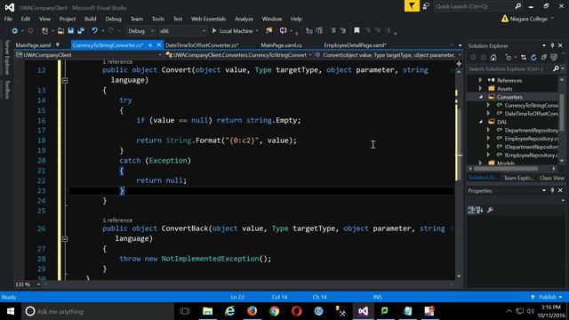
Task: Collapse the ConvertBack method outline
Action: pos(65,239)
